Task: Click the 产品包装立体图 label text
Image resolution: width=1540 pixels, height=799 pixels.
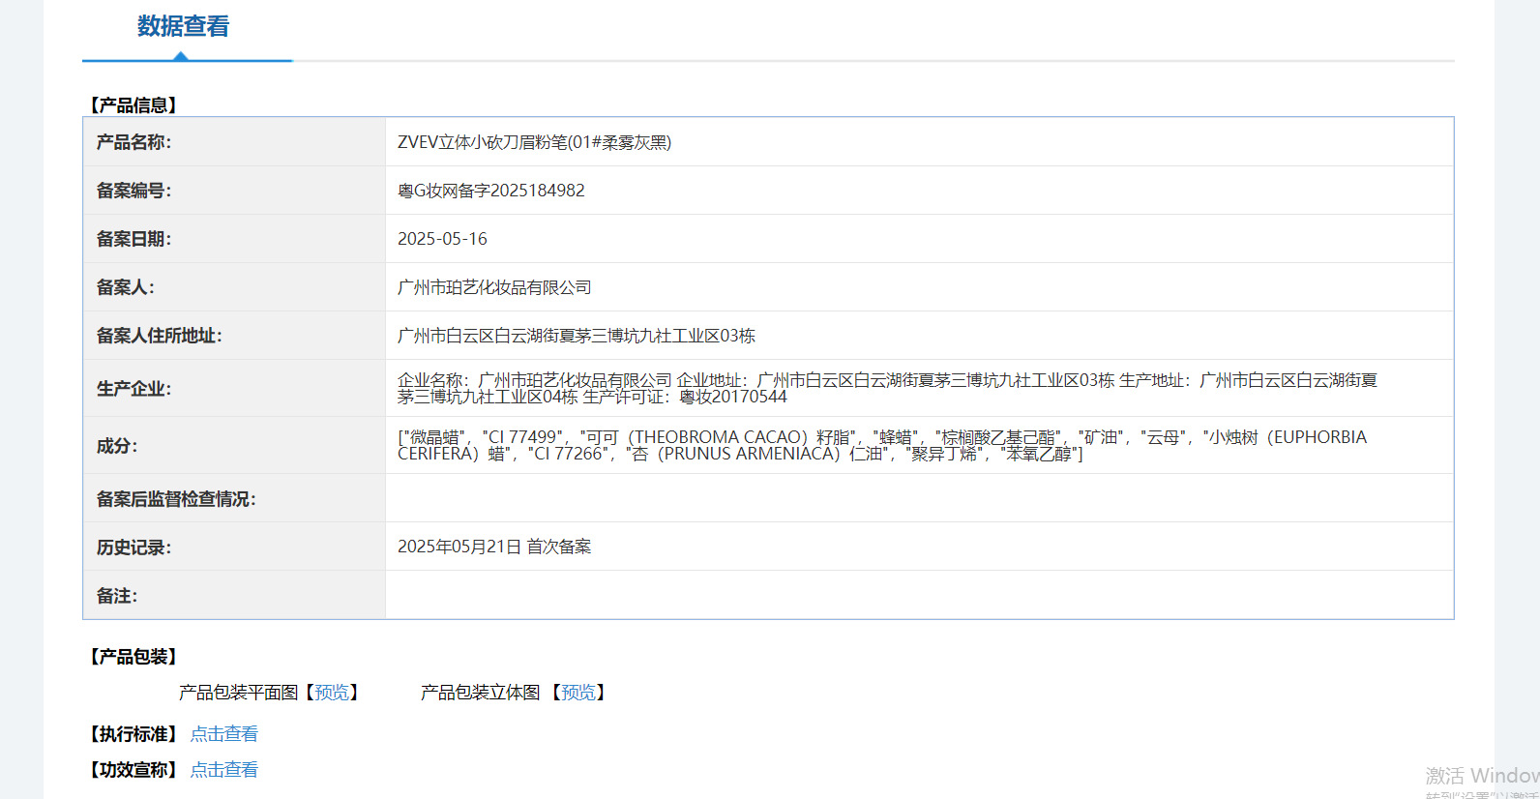Action: point(480,693)
